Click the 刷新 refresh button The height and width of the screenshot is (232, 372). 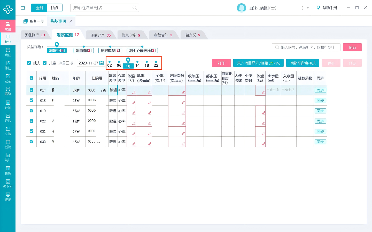[352, 47]
